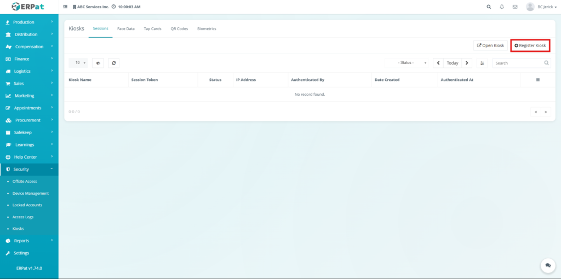Click the Search input field
The image size is (561, 279).
[518, 63]
